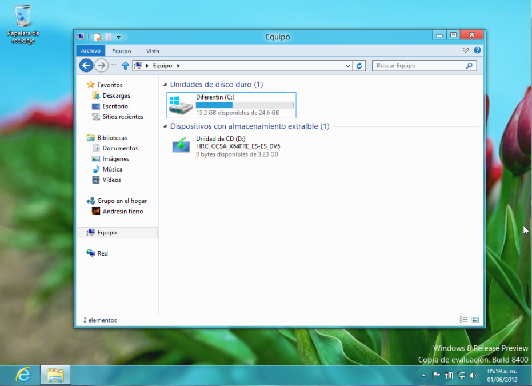Click the Properties quick access toolbar icon
This screenshot has width=532, height=386.
98,37
